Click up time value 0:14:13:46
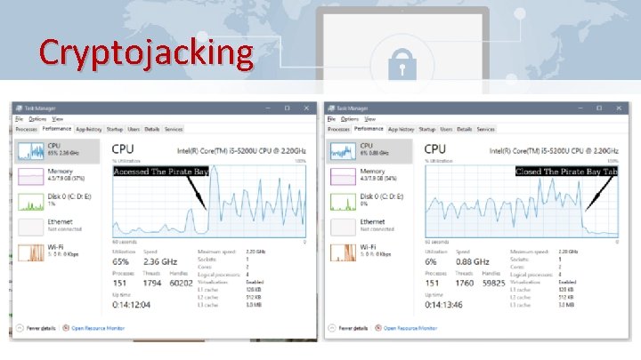The image size is (641, 360). tap(443, 305)
